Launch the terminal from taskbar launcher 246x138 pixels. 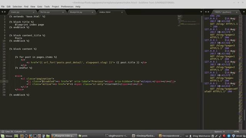pyautogui.click(x=35, y=136)
